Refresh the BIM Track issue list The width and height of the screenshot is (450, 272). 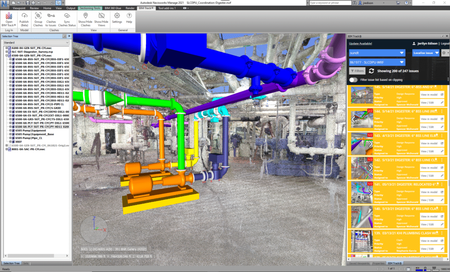coord(371,71)
